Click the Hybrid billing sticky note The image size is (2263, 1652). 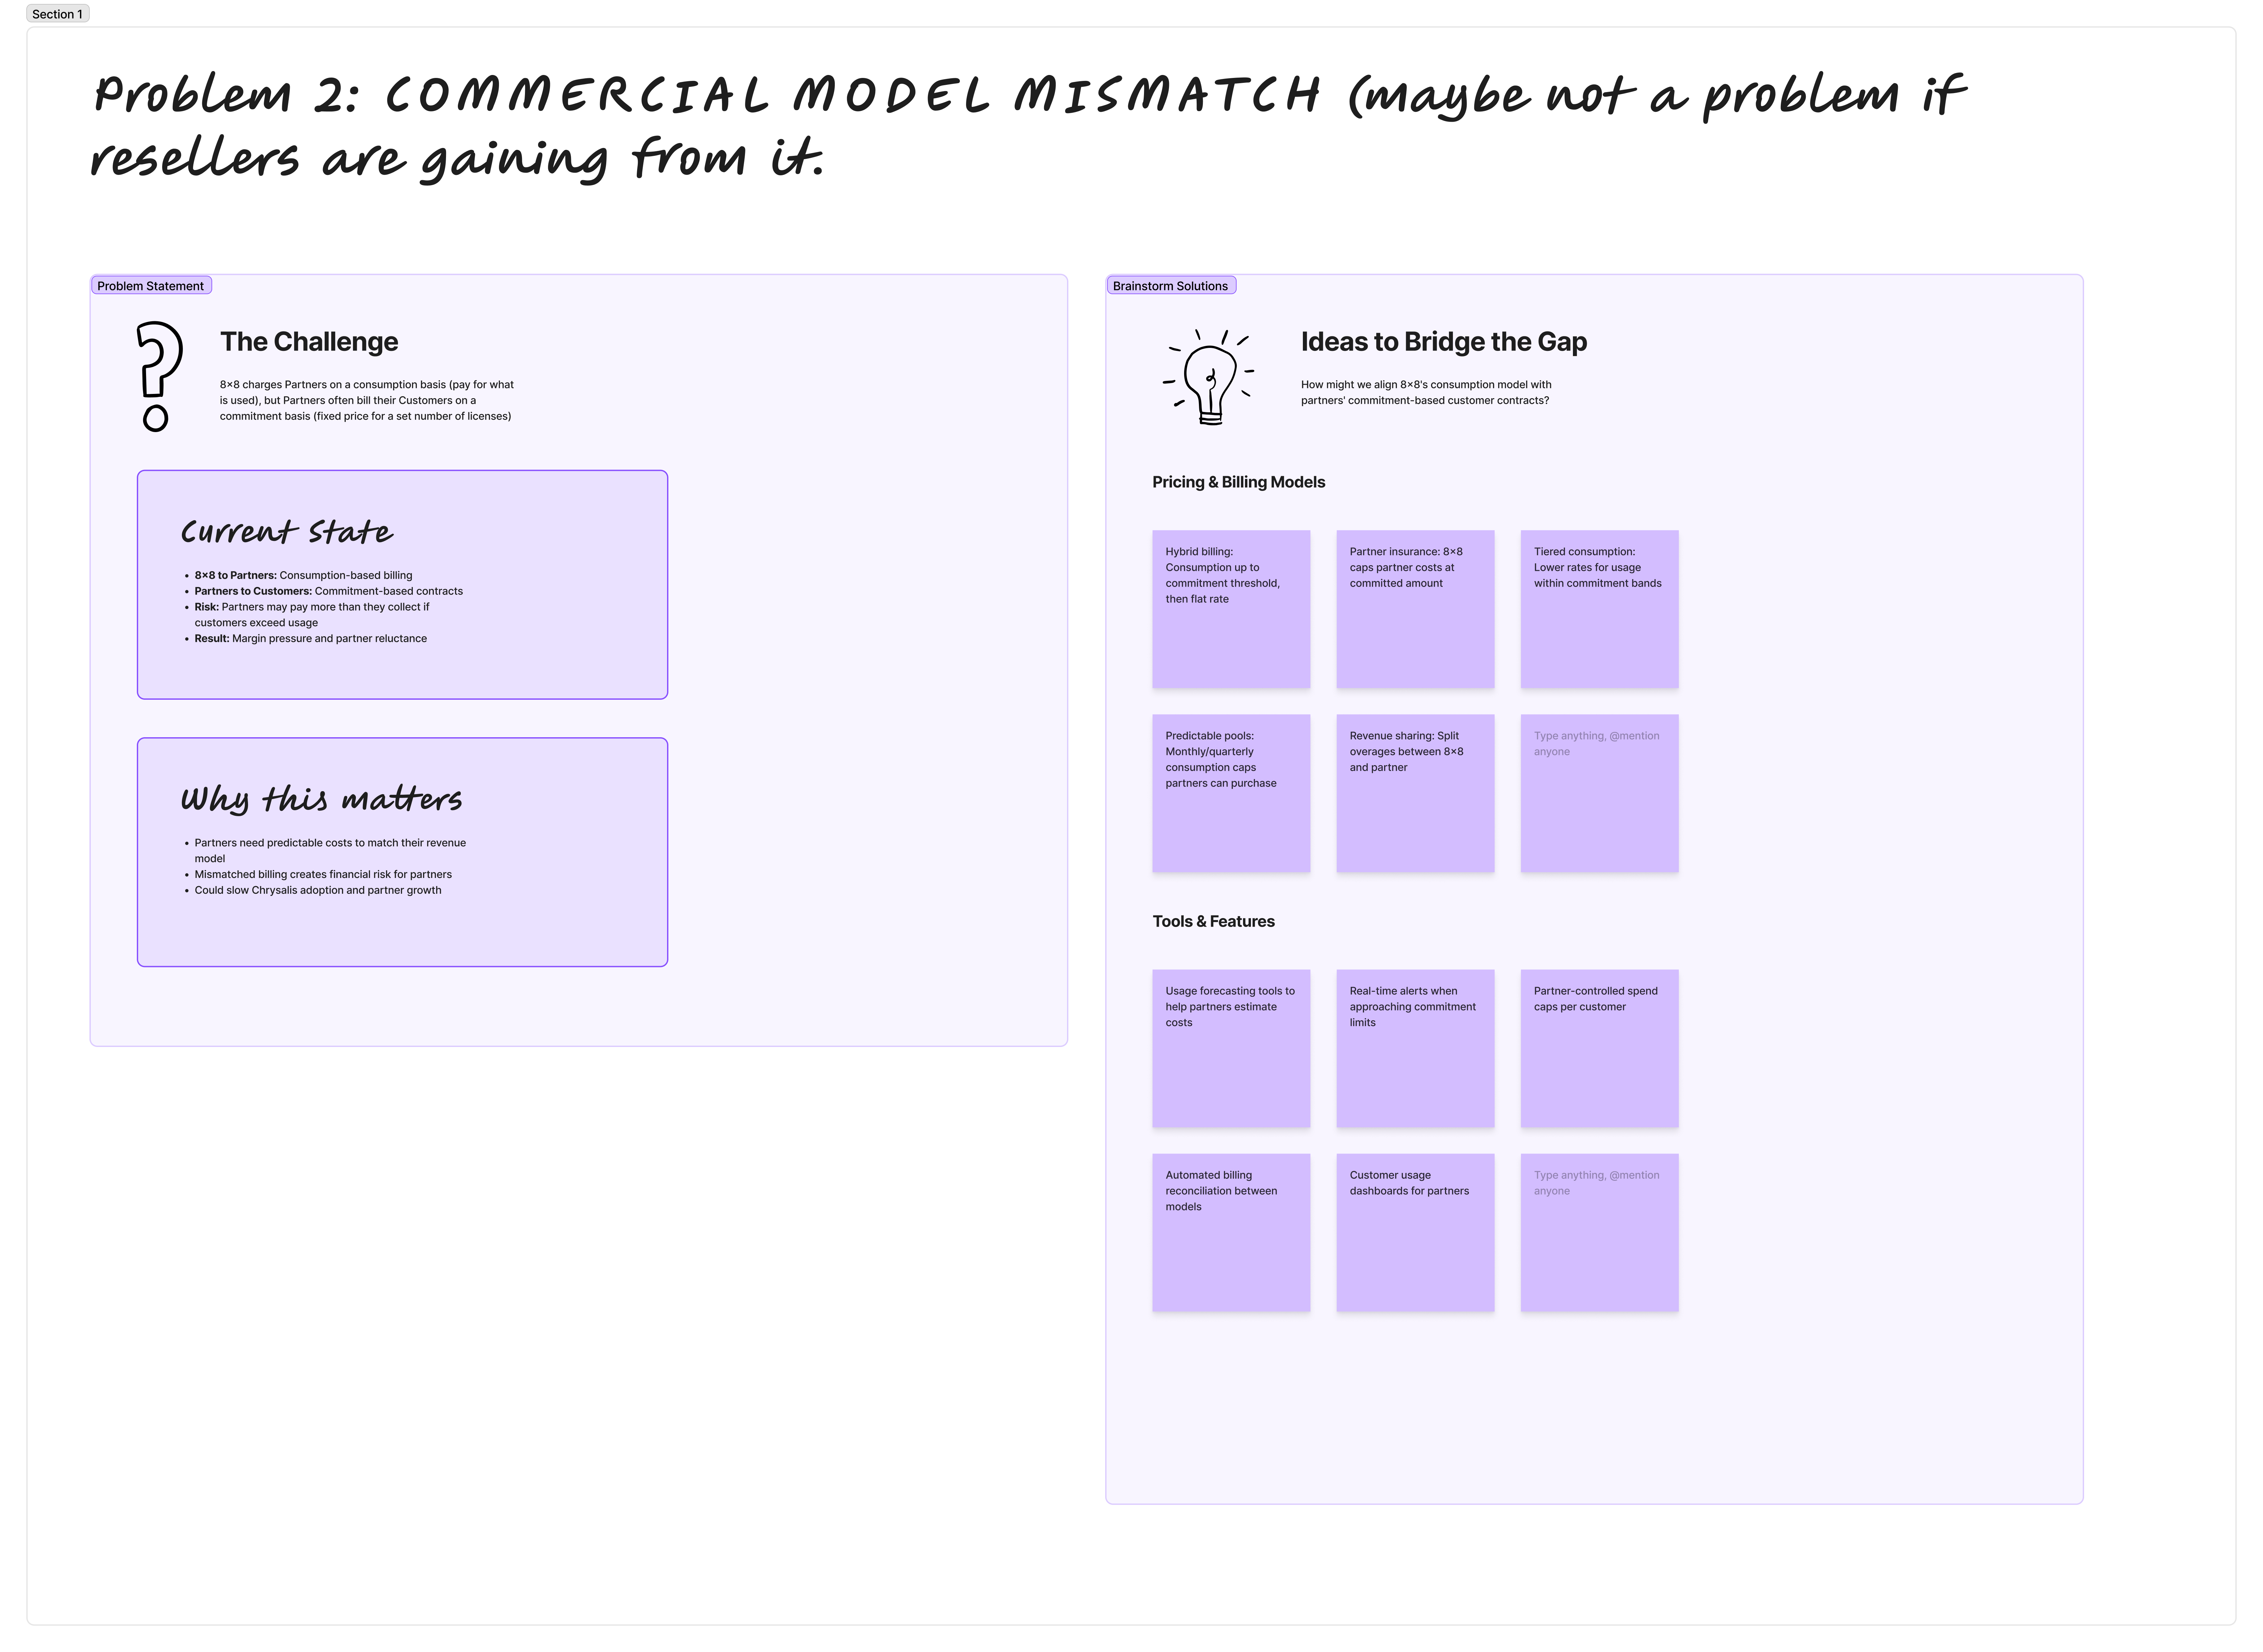coord(1231,609)
